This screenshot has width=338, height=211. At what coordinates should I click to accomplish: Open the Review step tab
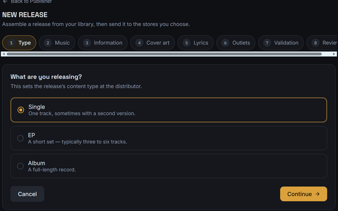point(322,43)
